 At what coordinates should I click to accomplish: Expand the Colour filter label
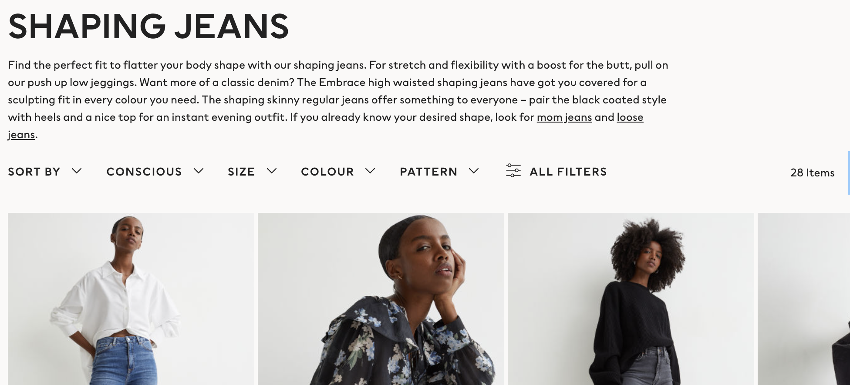327,172
